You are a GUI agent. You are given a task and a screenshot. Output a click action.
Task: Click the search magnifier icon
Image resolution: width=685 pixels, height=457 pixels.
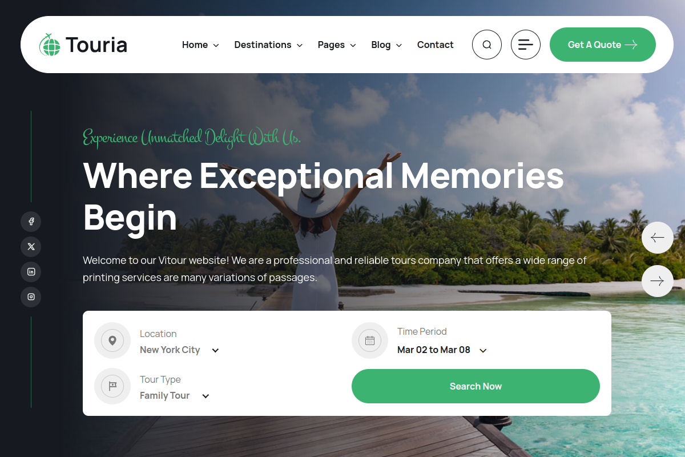[487, 45]
